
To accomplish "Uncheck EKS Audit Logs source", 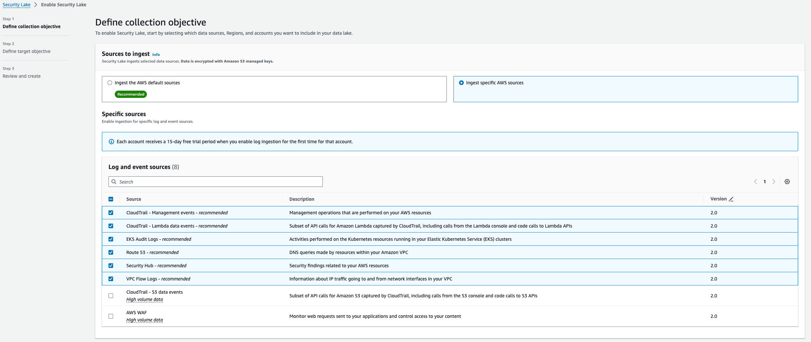I will 111,239.
